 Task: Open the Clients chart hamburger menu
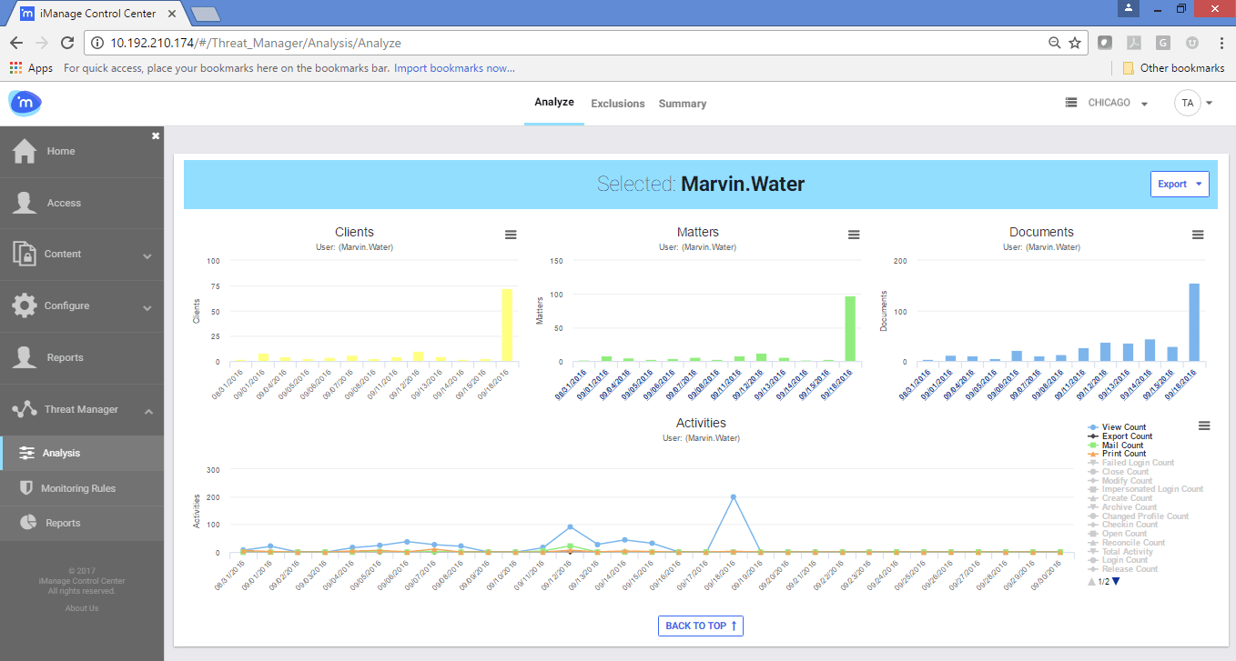[x=511, y=234]
